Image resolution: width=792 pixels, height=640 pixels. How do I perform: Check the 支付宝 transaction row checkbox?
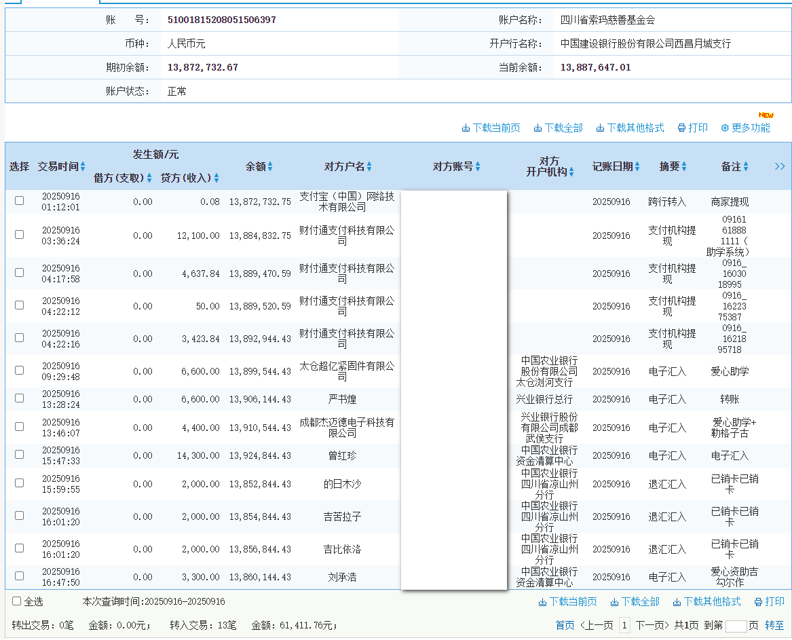(x=19, y=200)
